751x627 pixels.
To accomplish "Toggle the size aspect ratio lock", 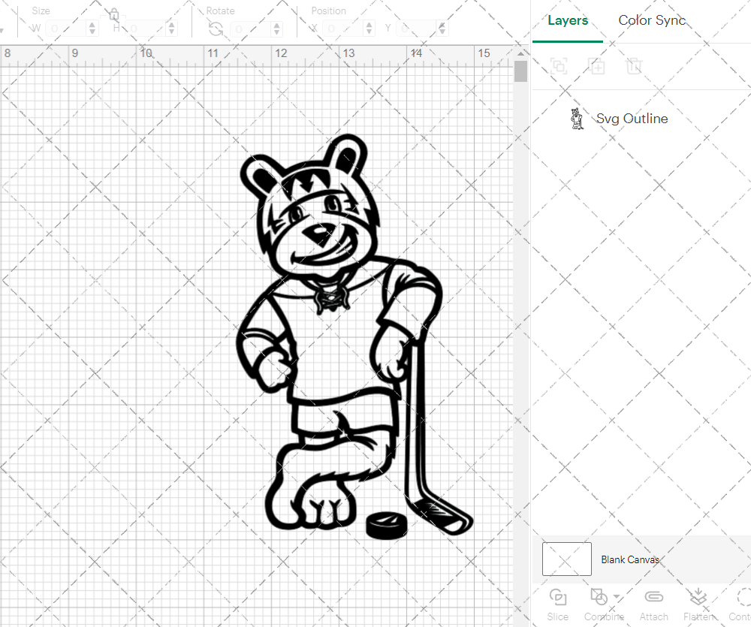I will pyautogui.click(x=113, y=14).
